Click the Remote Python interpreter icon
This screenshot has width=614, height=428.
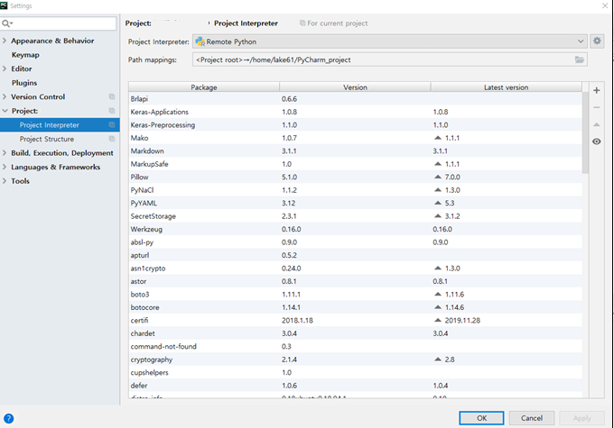tap(200, 41)
